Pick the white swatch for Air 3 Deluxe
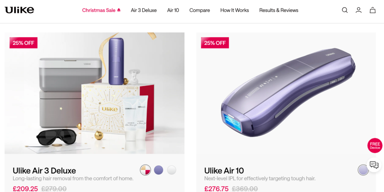The height and width of the screenshot is (192, 384). (x=171, y=170)
